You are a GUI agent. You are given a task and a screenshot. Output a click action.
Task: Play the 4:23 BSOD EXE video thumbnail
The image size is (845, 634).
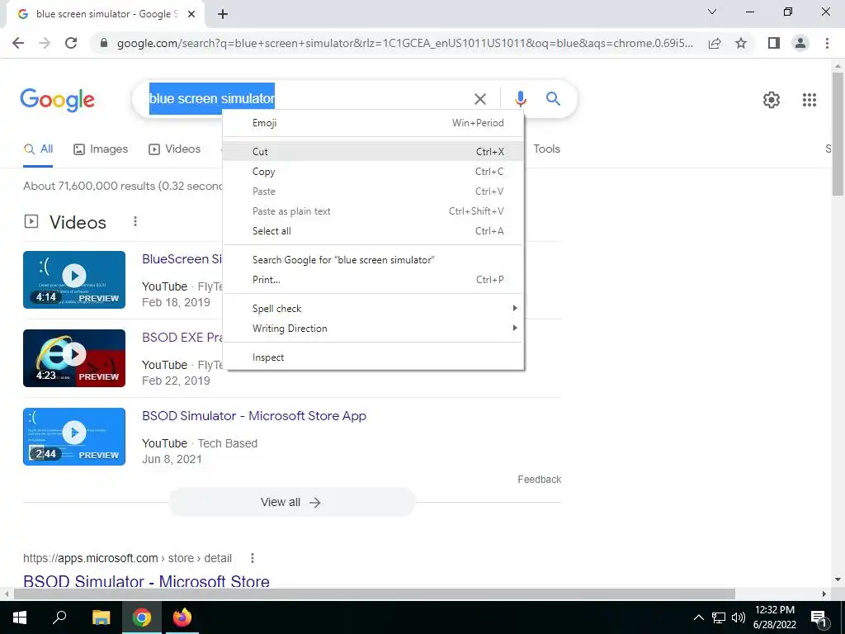74,358
